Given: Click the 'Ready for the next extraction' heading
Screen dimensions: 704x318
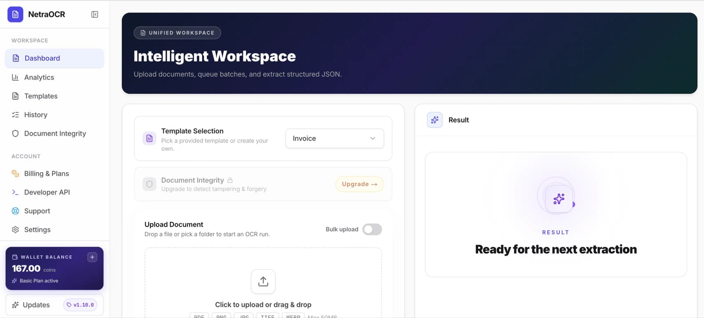Looking at the screenshot, I should (x=556, y=249).
